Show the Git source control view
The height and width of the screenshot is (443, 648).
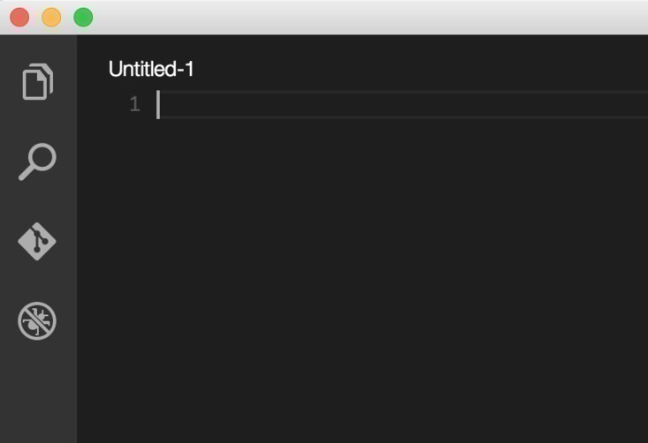(x=37, y=241)
